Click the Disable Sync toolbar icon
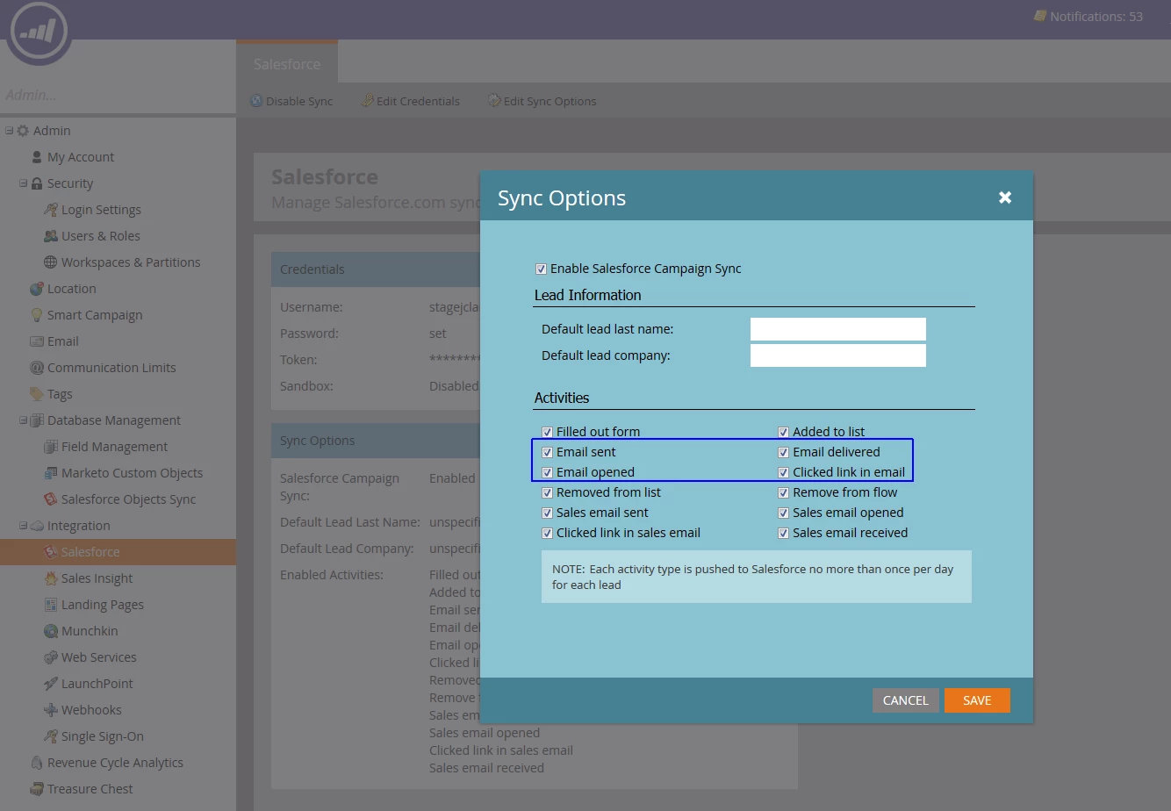1171x811 pixels. point(257,101)
